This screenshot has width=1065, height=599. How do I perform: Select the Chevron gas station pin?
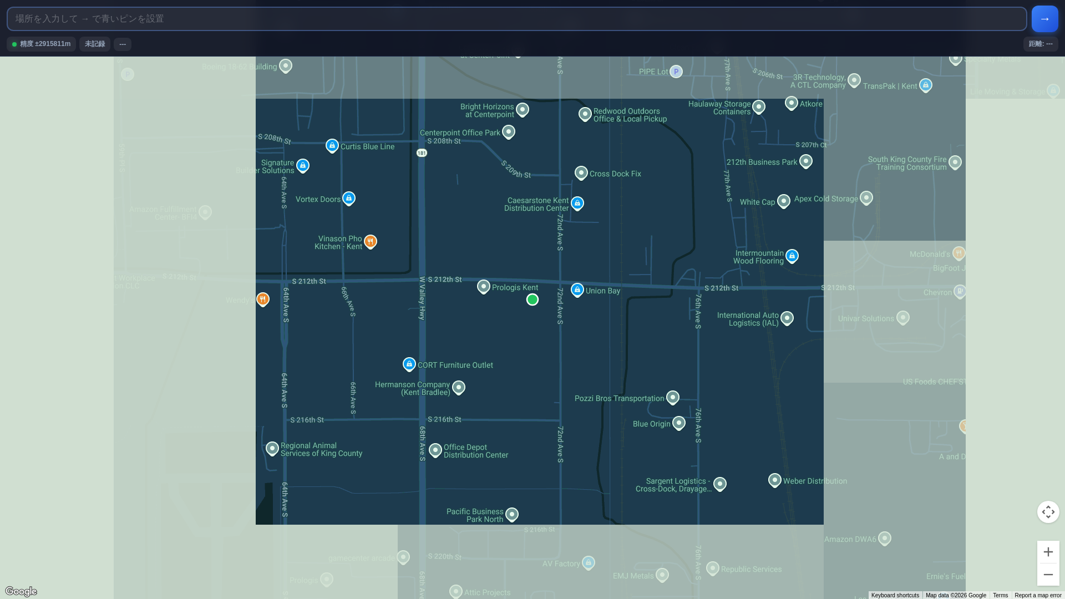pyautogui.click(x=960, y=291)
